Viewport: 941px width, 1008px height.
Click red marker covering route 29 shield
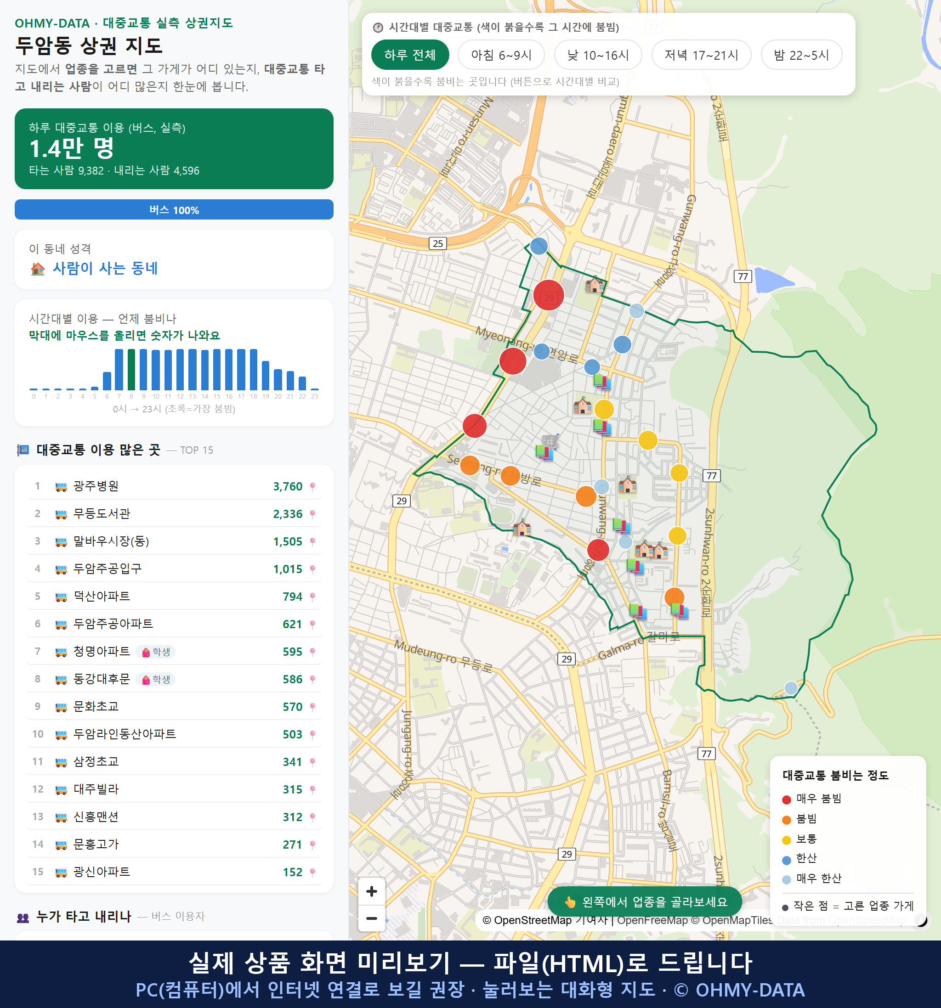(x=549, y=295)
